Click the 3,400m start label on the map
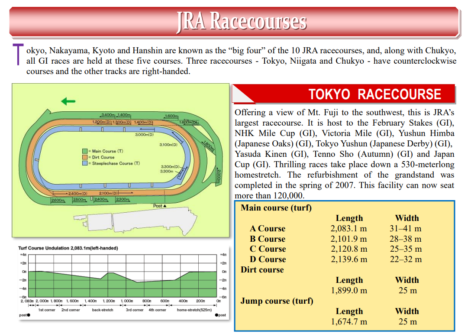471x334 pixels. 108,115
